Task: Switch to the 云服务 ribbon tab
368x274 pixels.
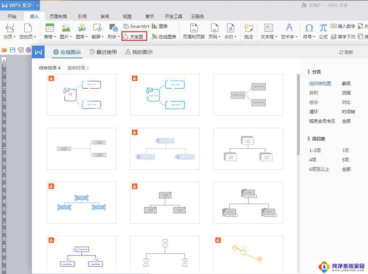Action: [x=197, y=16]
